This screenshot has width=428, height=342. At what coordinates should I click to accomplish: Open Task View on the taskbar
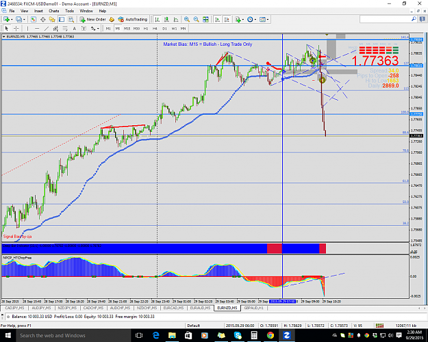[139, 335]
